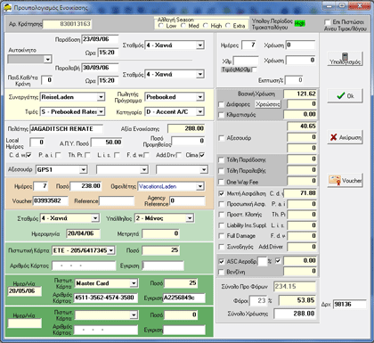374x343 pixels.
Task: Toggle the P.a.i checkbox
Action: [58, 155]
